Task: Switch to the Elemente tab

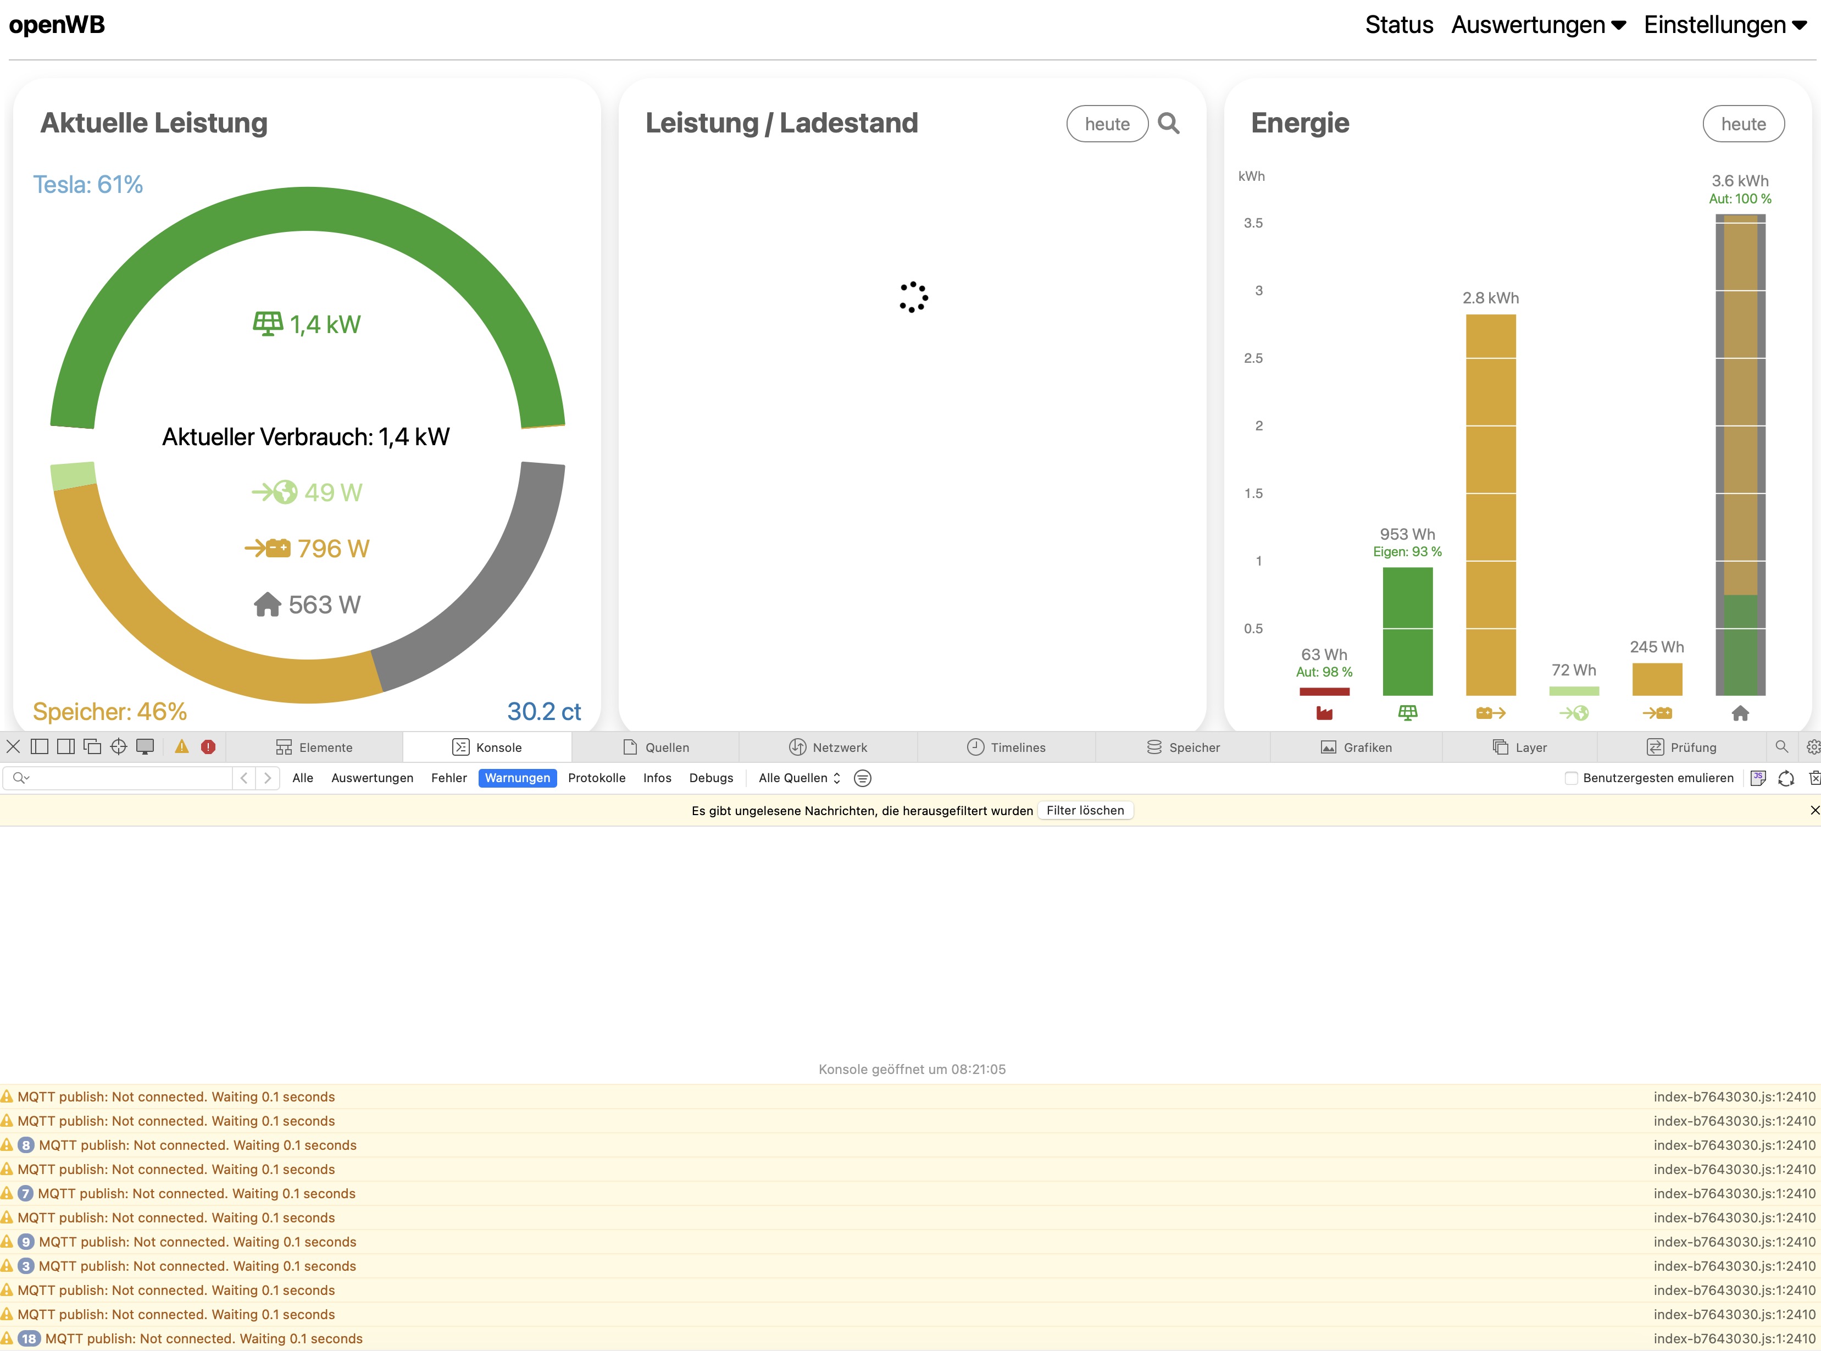Action: click(x=314, y=748)
